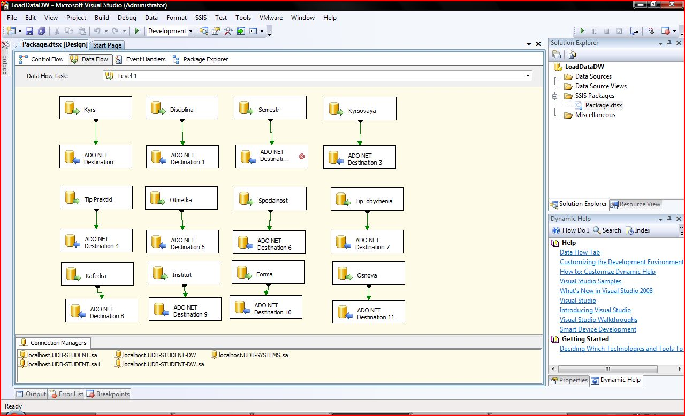Screen dimensions: 685x416
Task: Click the Breakpoints window icon in debug toolbar
Action: click(x=666, y=31)
